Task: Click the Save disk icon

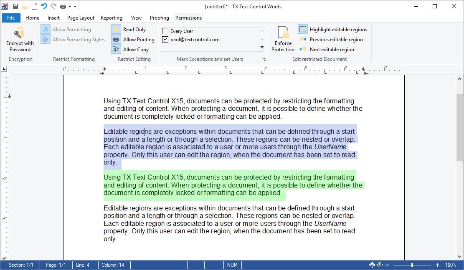Action: [15, 6]
